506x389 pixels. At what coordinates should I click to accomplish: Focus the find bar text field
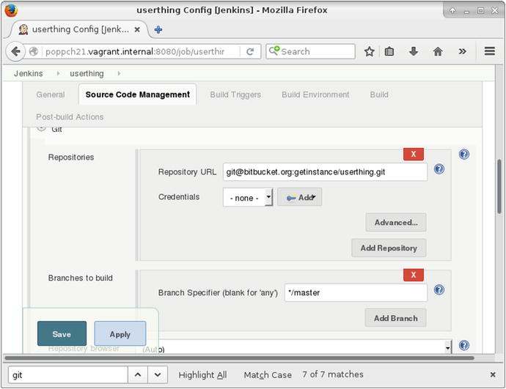pos(67,375)
